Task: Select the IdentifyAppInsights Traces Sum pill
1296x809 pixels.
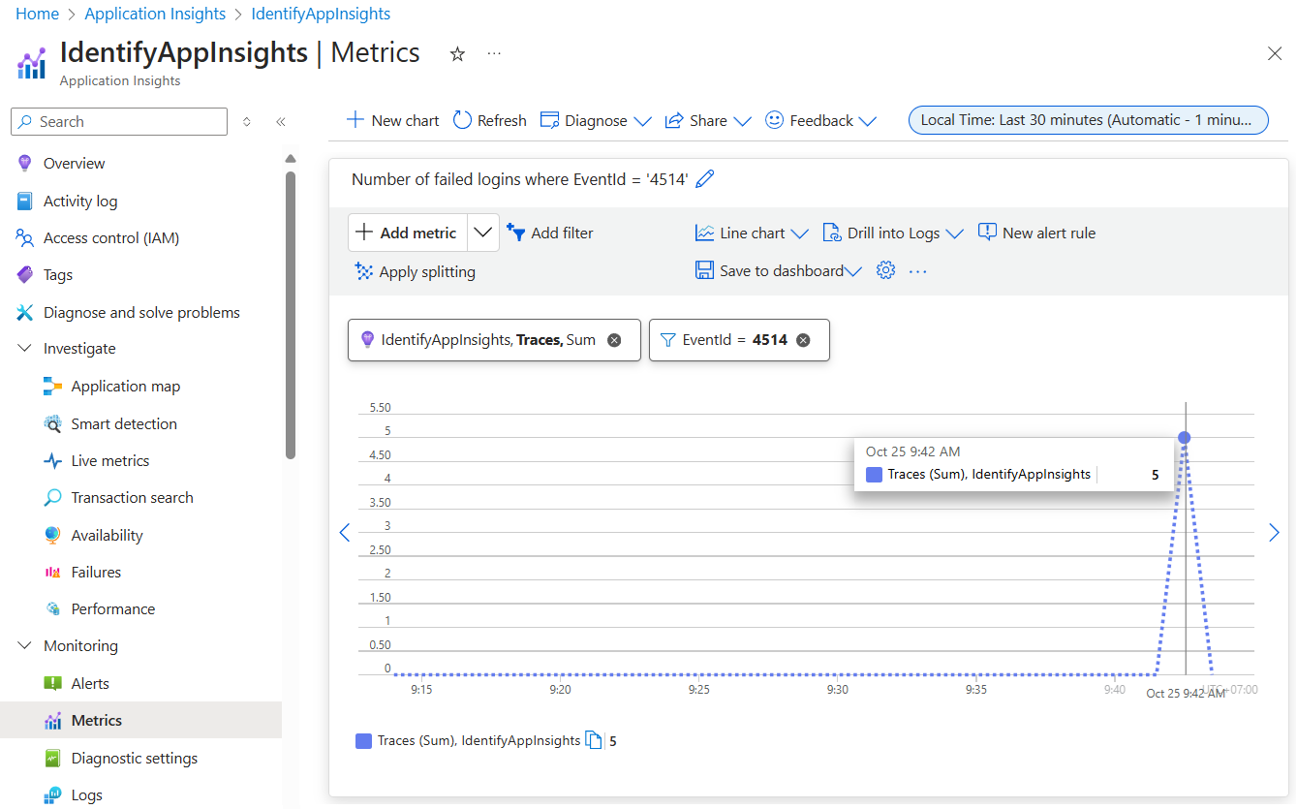Action: click(494, 340)
